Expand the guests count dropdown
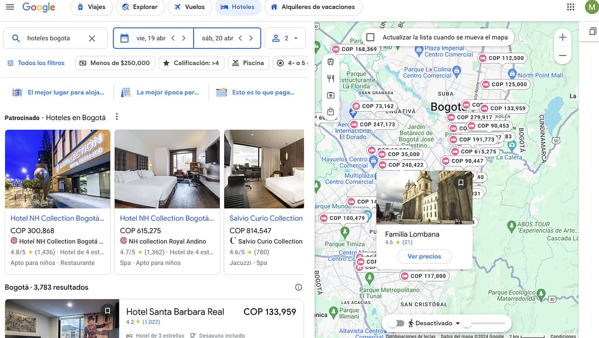The image size is (599, 338). (x=285, y=38)
